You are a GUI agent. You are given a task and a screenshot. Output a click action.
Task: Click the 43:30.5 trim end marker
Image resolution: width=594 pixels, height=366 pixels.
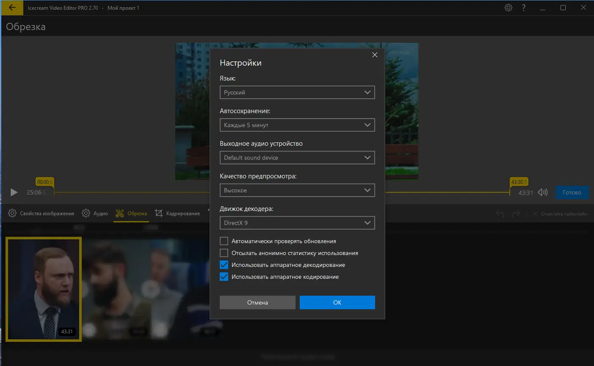(x=519, y=182)
